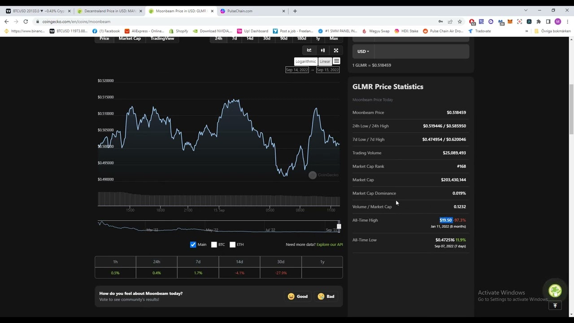The width and height of the screenshot is (574, 323).
Task: Switch to PulseChain.com browser tab
Action: [252, 11]
